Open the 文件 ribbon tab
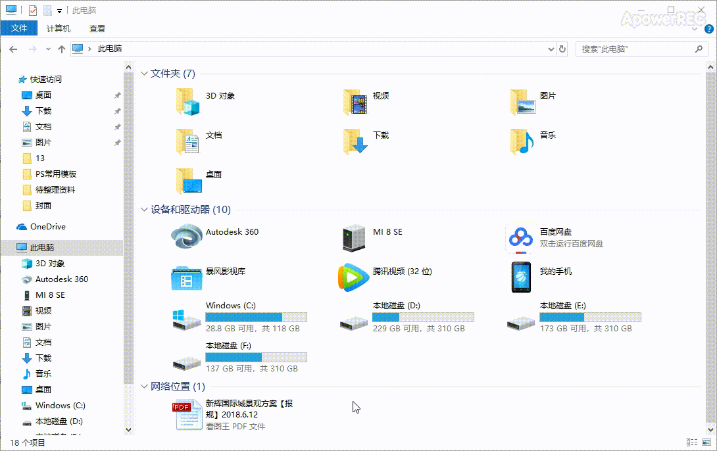 [x=19, y=28]
